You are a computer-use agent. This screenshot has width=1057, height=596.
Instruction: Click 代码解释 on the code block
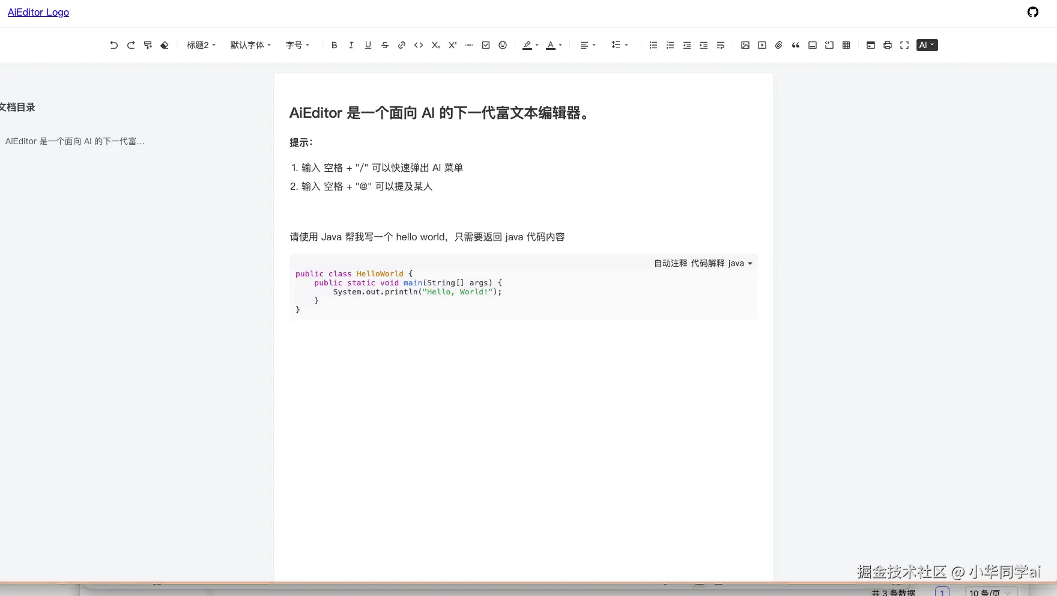(707, 263)
